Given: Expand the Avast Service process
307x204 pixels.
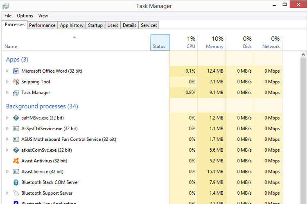Looking at the screenshot, I should pos(7,171).
